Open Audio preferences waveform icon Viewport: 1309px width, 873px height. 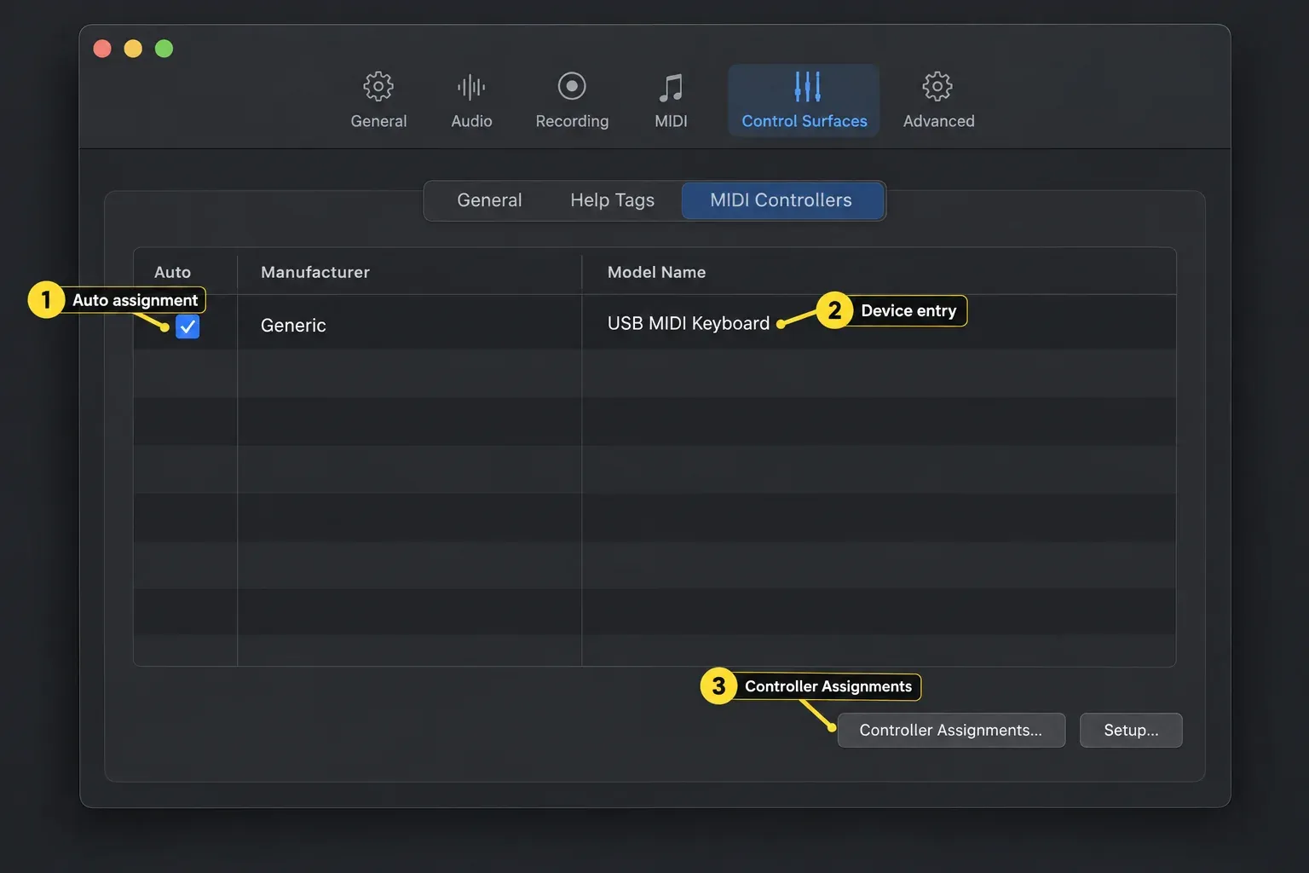pyautogui.click(x=471, y=86)
